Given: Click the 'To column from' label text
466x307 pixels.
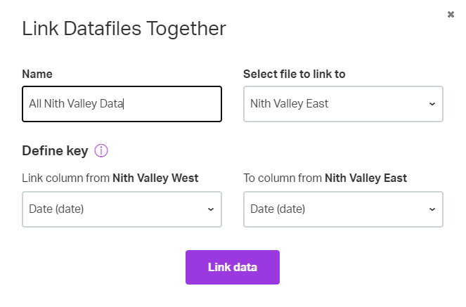Looking at the screenshot, I should click(x=283, y=178).
